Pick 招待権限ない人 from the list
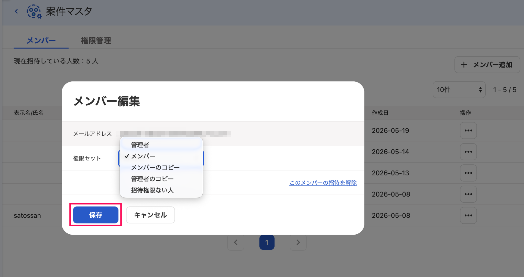 pyautogui.click(x=161, y=190)
